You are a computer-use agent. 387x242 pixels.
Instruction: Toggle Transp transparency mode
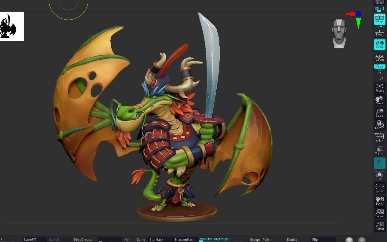click(379, 150)
